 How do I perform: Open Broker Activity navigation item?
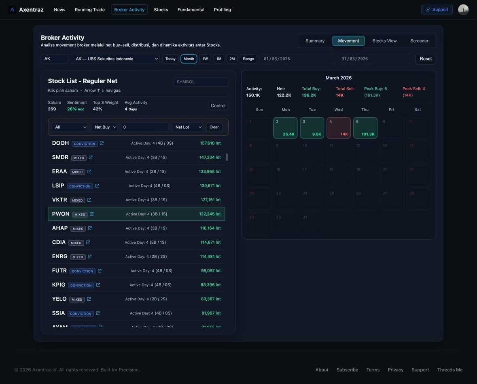[x=129, y=10]
